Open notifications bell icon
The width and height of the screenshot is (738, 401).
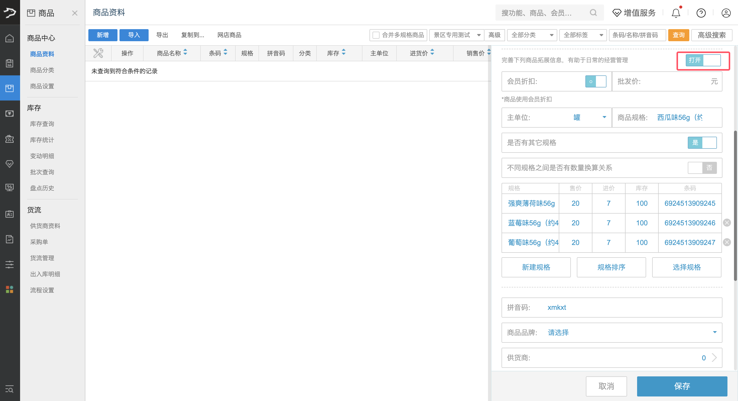tap(676, 13)
